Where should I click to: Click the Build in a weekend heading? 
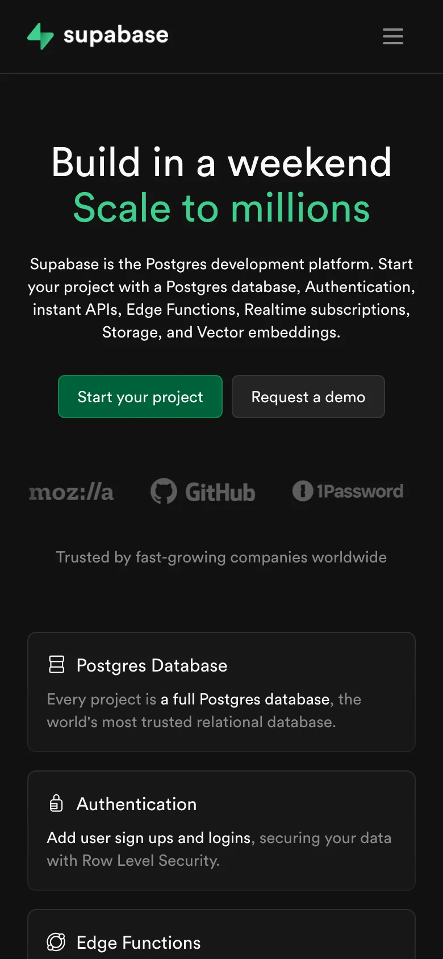(221, 162)
